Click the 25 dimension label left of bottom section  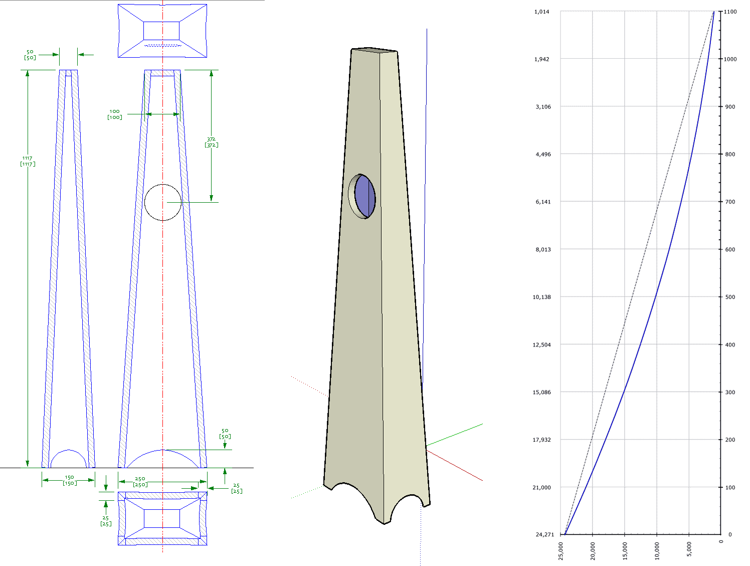[105, 521]
